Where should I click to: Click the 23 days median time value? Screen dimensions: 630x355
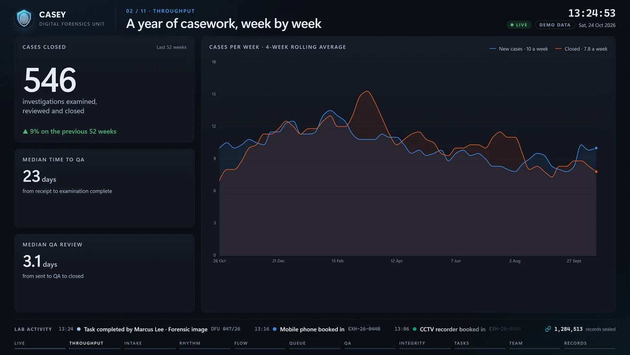click(40, 177)
